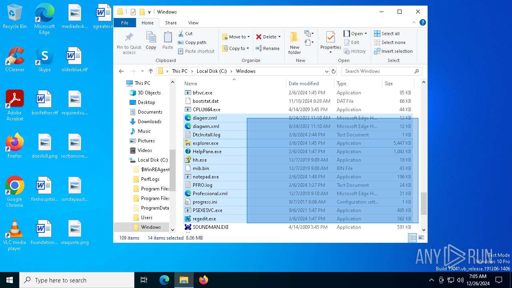Launch VLC media player shortcut
512x288 pixels.
click(14, 235)
